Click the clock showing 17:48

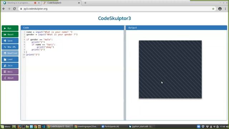(x=223, y=126)
